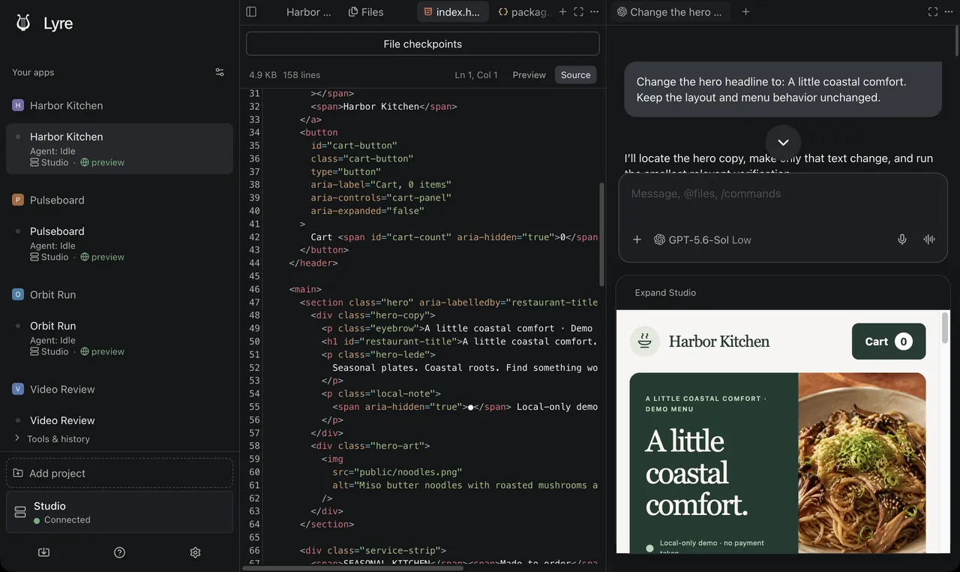Viewport: 960px width, 572px height.
Task: Open the Your apps filter settings icon
Action: [x=220, y=72]
